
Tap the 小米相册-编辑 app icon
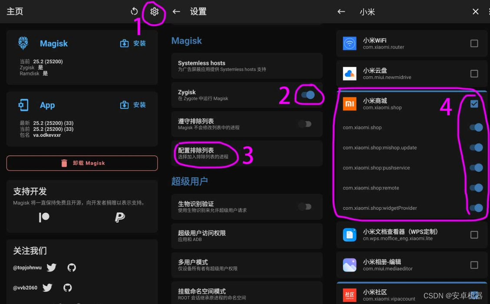[x=349, y=265]
